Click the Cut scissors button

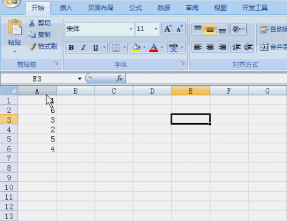coord(40,23)
